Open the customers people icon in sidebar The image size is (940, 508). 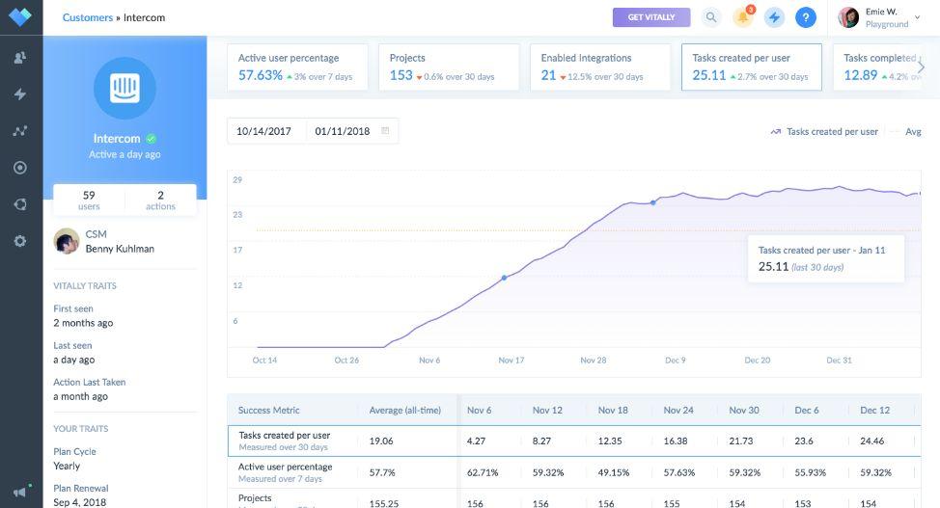click(19, 58)
